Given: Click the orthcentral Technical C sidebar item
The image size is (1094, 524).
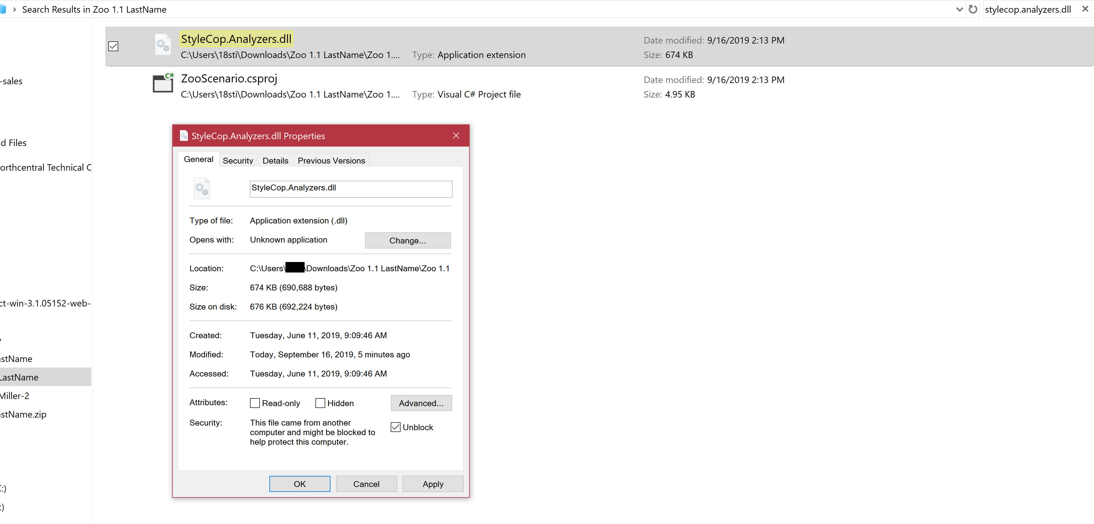Looking at the screenshot, I should [45, 167].
